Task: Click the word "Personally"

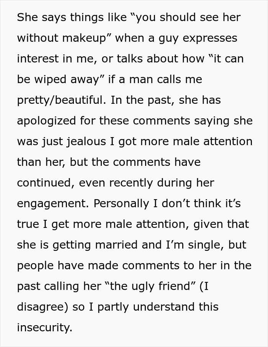Action: tap(121, 204)
